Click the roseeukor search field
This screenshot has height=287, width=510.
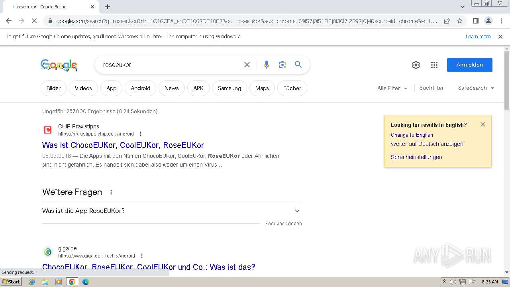click(x=171, y=65)
